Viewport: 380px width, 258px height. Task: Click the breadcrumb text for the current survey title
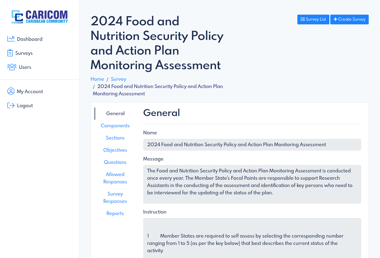(158, 90)
